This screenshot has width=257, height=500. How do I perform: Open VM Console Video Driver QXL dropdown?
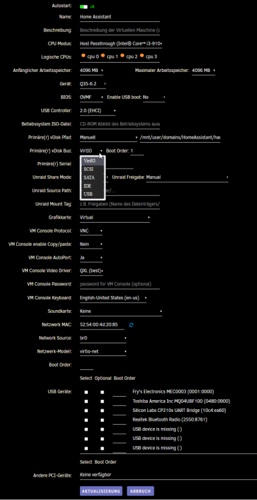(x=91, y=271)
